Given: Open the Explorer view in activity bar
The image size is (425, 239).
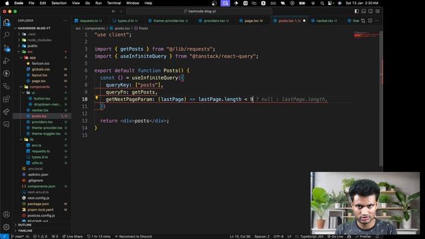Looking at the screenshot, I should point(7,23).
